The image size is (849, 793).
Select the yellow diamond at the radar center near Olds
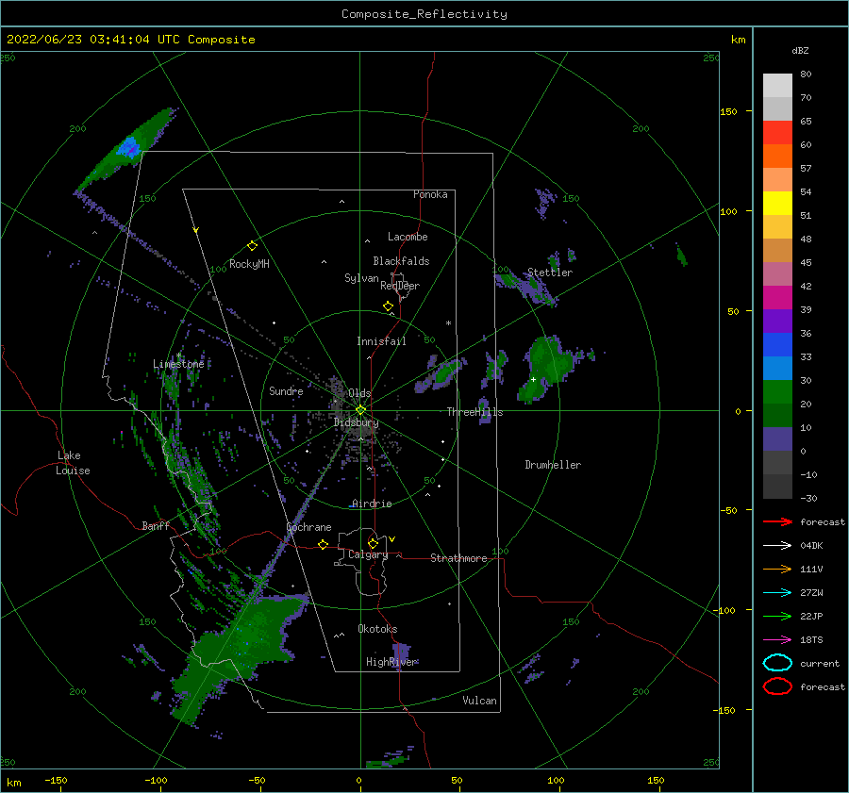[360, 410]
